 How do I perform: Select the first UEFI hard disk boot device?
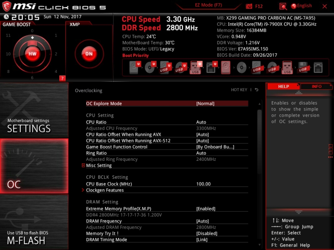pyautogui.click(x=135, y=67)
